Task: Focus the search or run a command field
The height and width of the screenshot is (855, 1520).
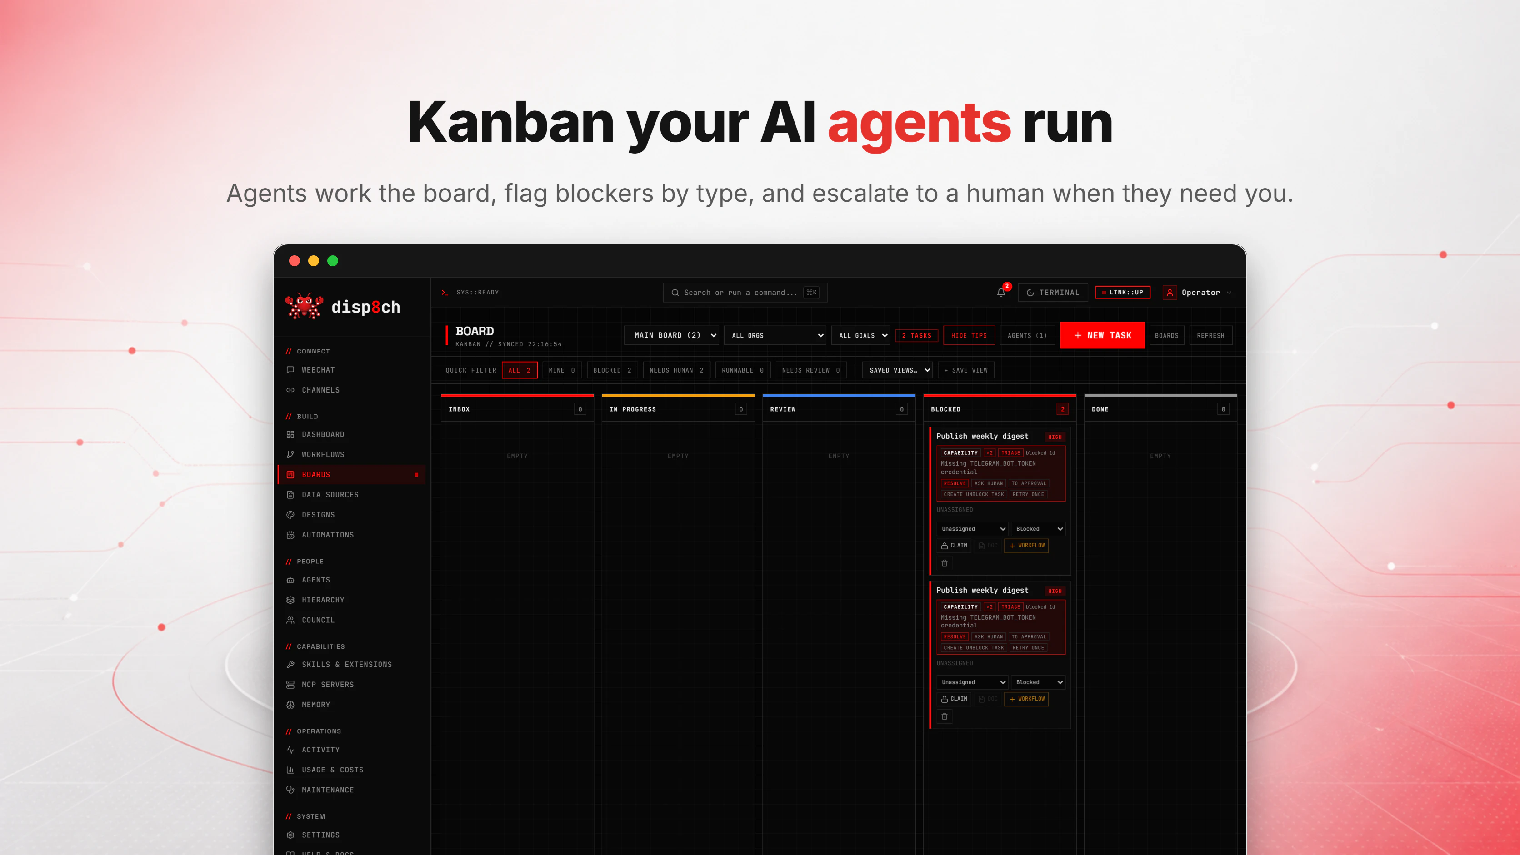Action: pos(745,293)
